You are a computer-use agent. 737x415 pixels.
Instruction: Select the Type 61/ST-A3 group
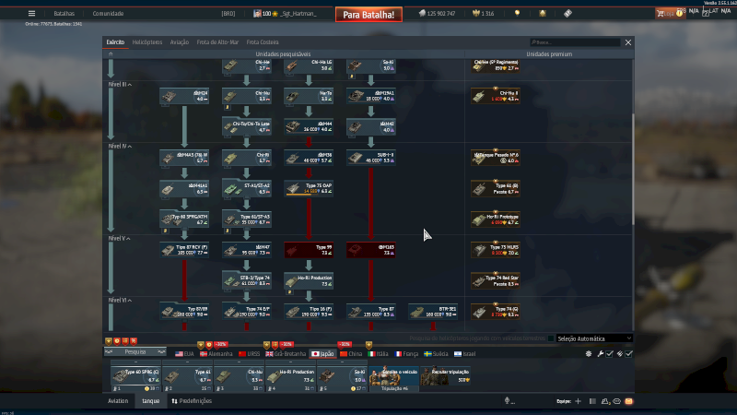(x=246, y=219)
